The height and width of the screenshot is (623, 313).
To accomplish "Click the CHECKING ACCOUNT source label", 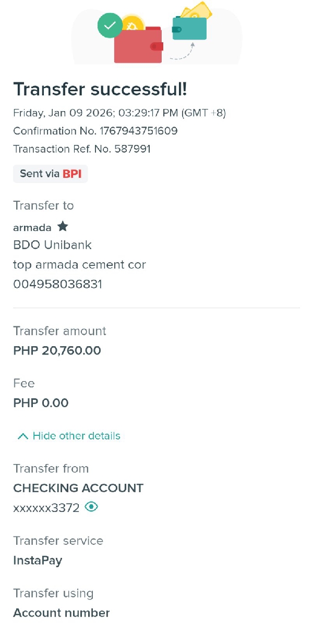I will 78,488.
